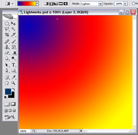138x135 pixels.
Task: Tick the Reverse checkbox in options bar
Action: point(134,3)
